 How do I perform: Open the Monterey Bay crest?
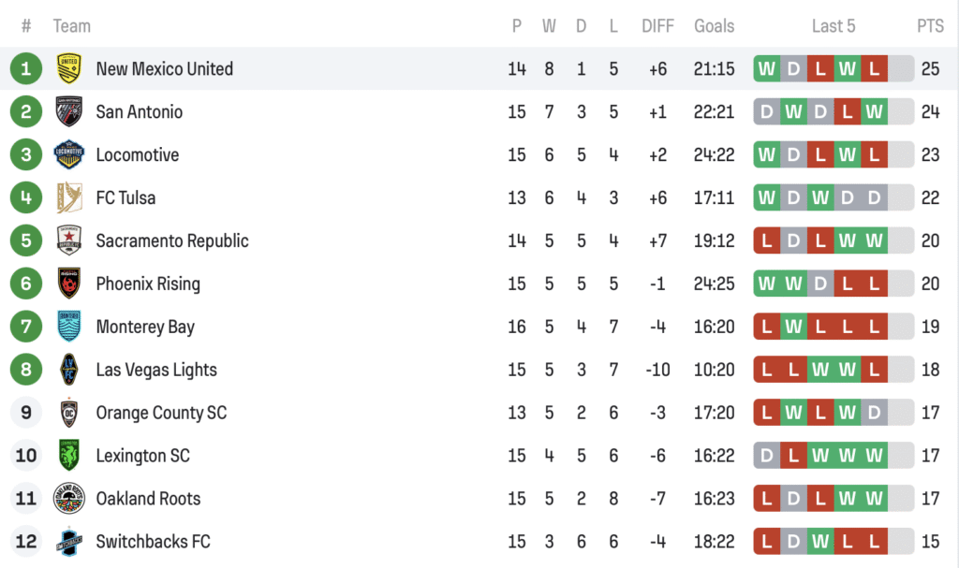click(69, 326)
